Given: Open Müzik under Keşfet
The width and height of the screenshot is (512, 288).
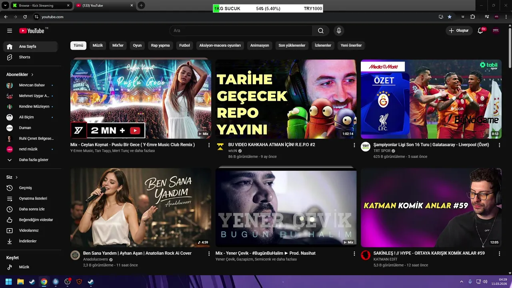Looking at the screenshot, I should pyautogui.click(x=30, y=267).
